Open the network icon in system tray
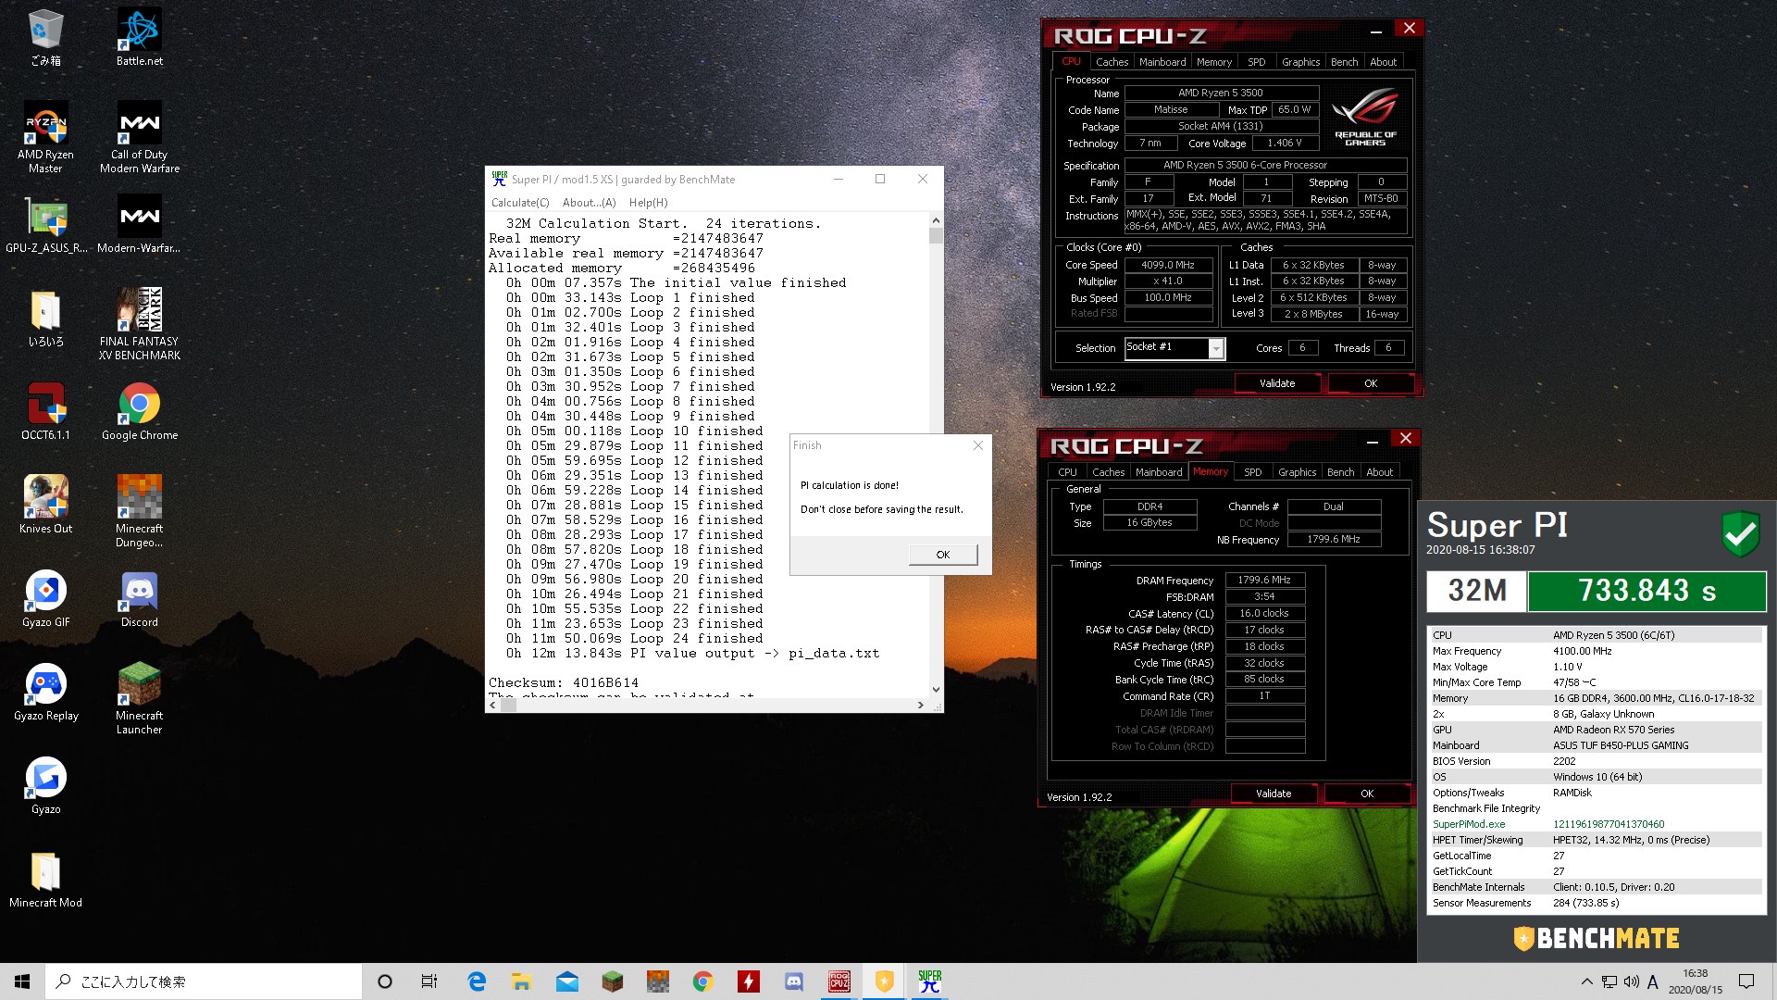The width and height of the screenshot is (1777, 1000). click(x=1609, y=981)
